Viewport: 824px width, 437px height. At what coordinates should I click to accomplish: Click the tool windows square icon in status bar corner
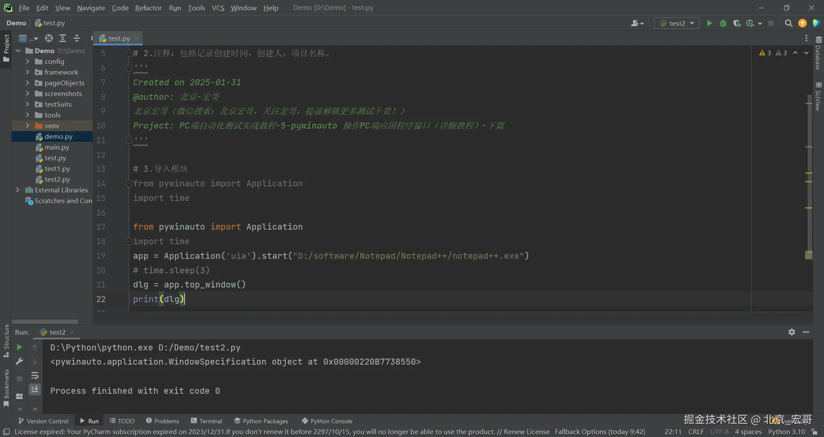point(6,432)
